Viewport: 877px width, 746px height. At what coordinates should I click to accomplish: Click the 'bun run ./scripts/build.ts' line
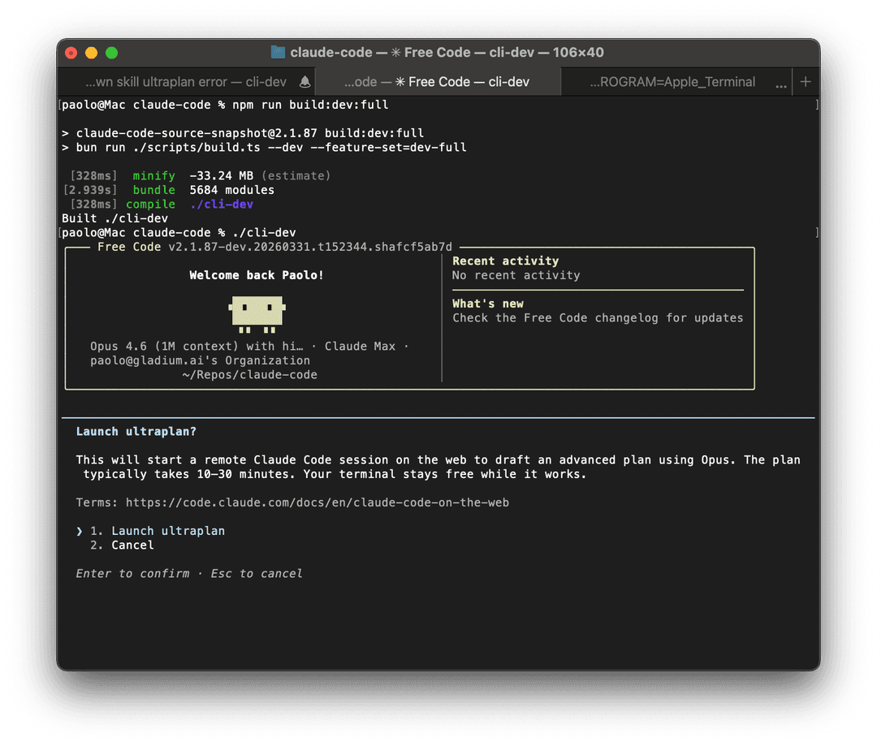point(264,148)
